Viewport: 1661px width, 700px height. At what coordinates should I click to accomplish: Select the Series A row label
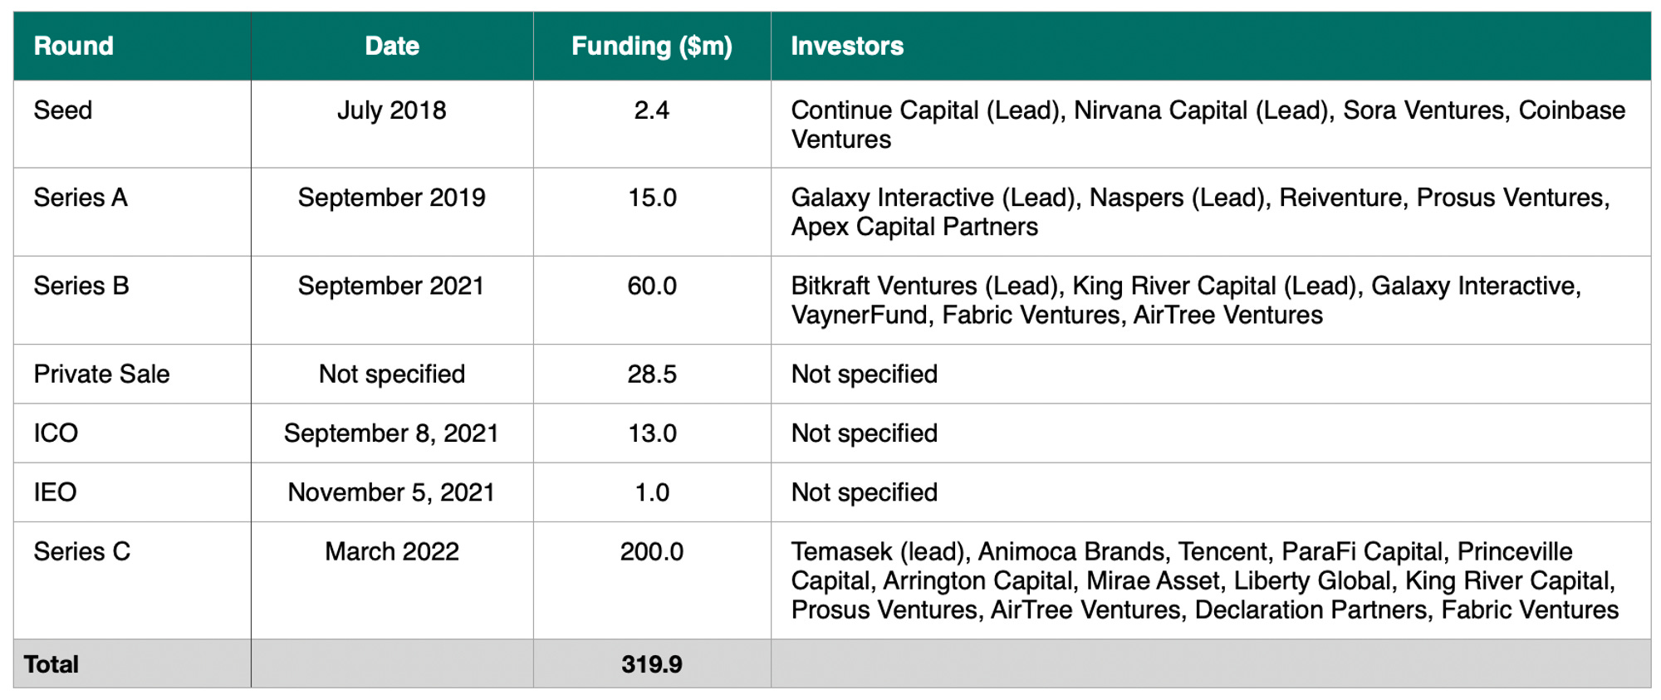click(81, 198)
